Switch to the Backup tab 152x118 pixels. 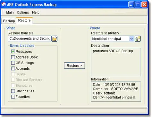pyautogui.click(x=9, y=21)
